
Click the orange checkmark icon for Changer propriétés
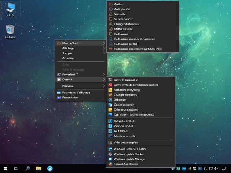pos(110,95)
